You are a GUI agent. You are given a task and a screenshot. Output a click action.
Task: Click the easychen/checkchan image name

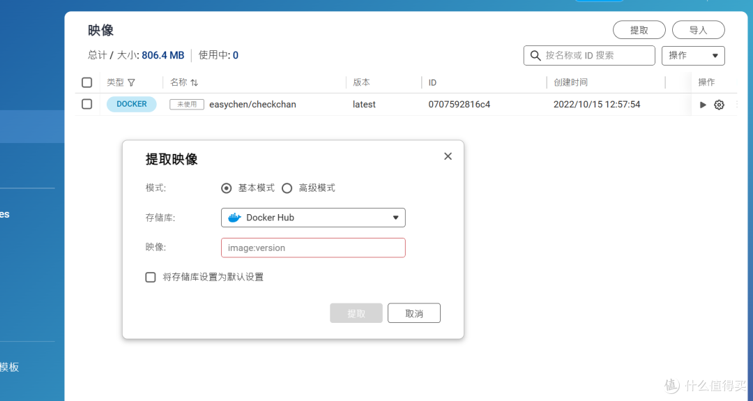pos(252,104)
